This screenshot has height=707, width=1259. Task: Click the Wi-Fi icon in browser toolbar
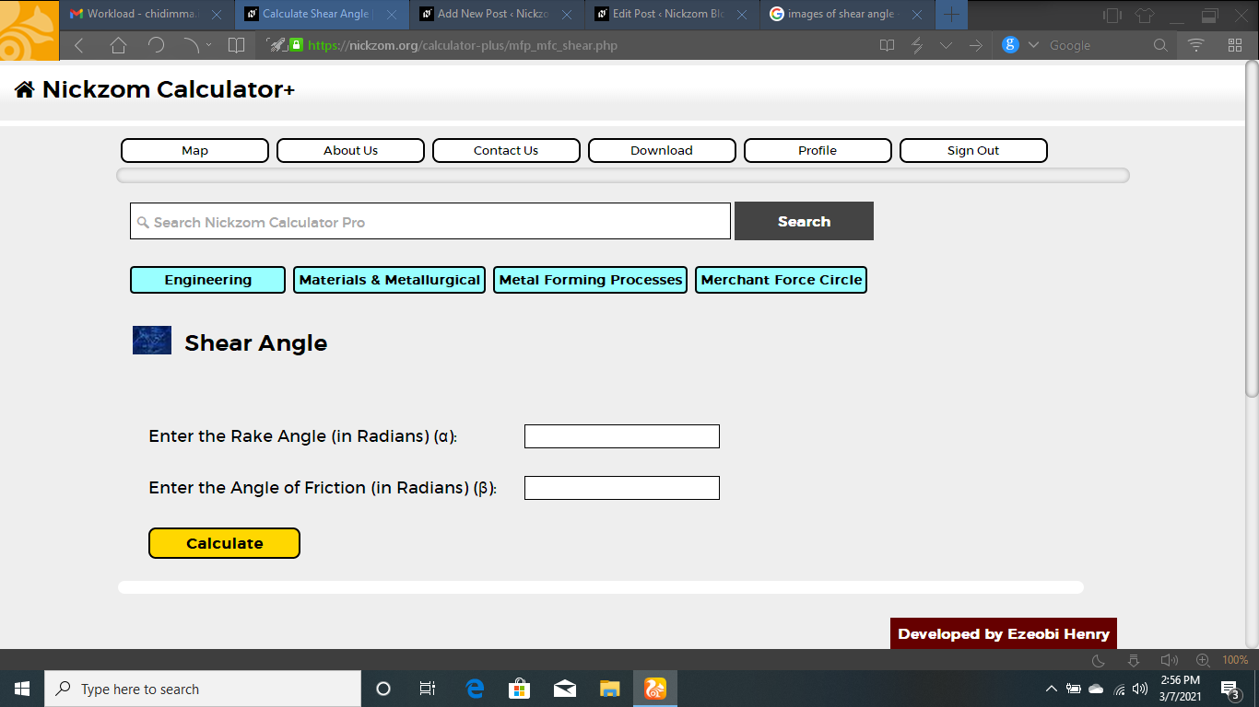(x=1196, y=45)
